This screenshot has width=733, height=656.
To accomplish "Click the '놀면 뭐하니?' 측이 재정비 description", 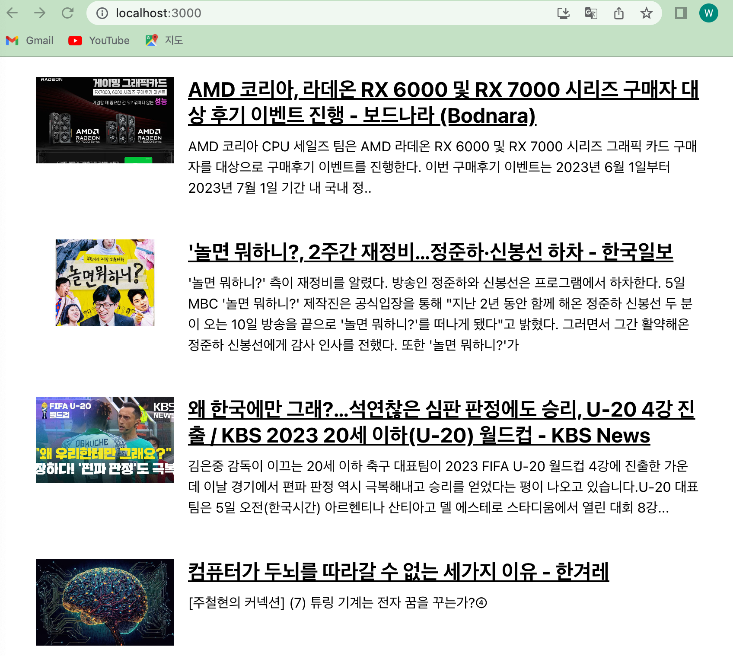I will 440,314.
